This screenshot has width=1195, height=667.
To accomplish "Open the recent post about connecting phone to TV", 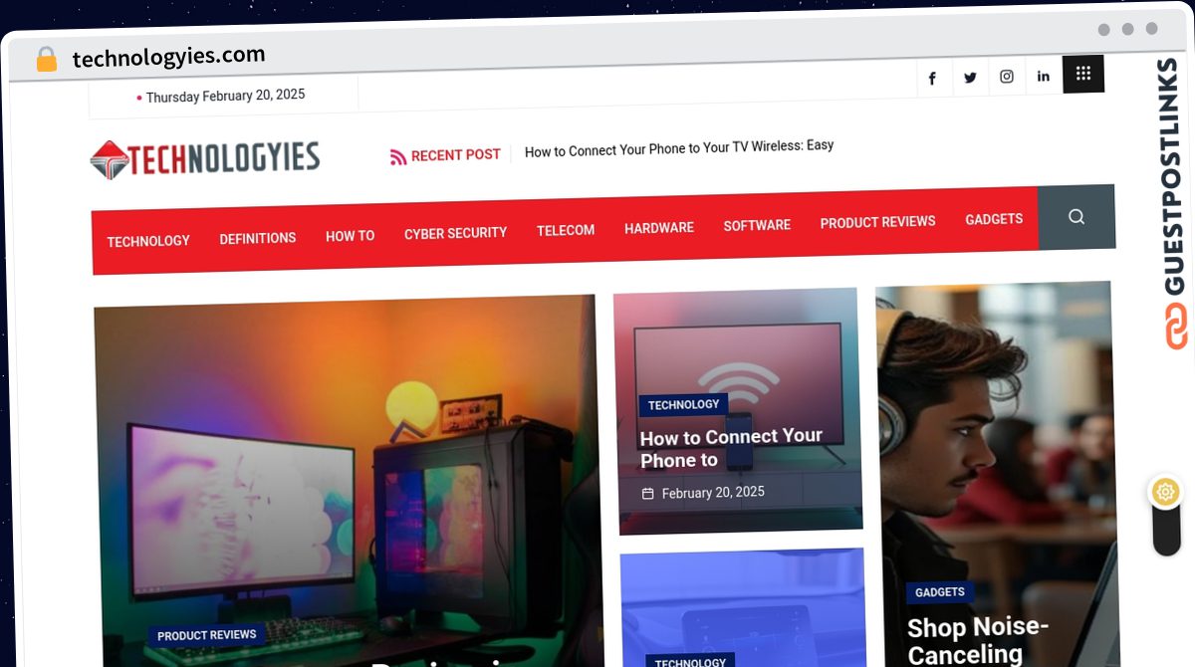I will point(679,148).
